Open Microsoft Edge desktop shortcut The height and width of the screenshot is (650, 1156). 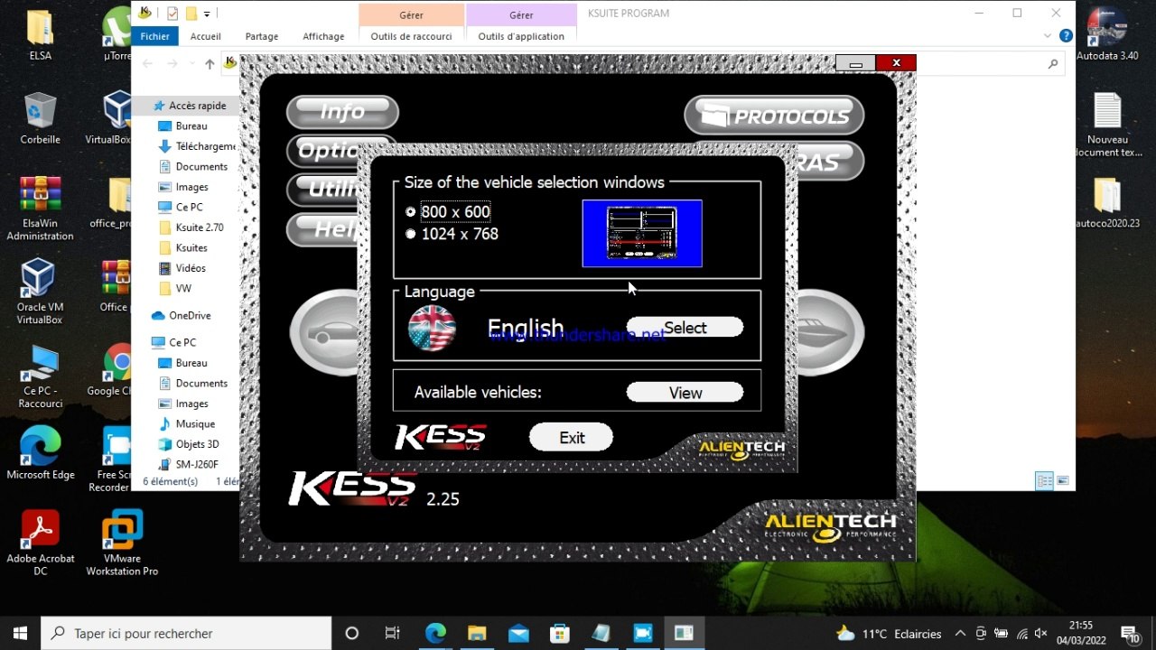(40, 453)
